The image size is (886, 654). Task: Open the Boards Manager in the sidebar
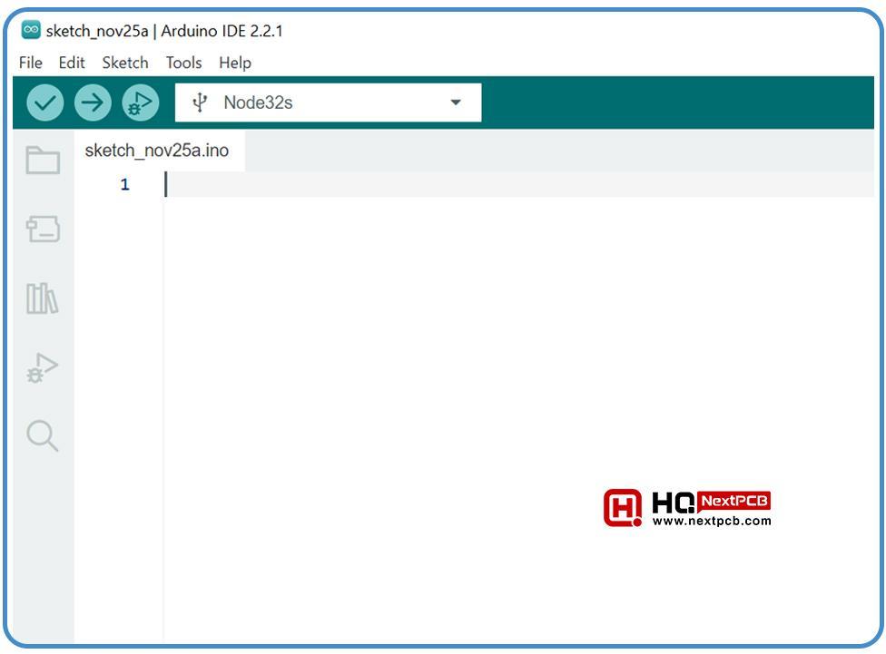(x=43, y=229)
